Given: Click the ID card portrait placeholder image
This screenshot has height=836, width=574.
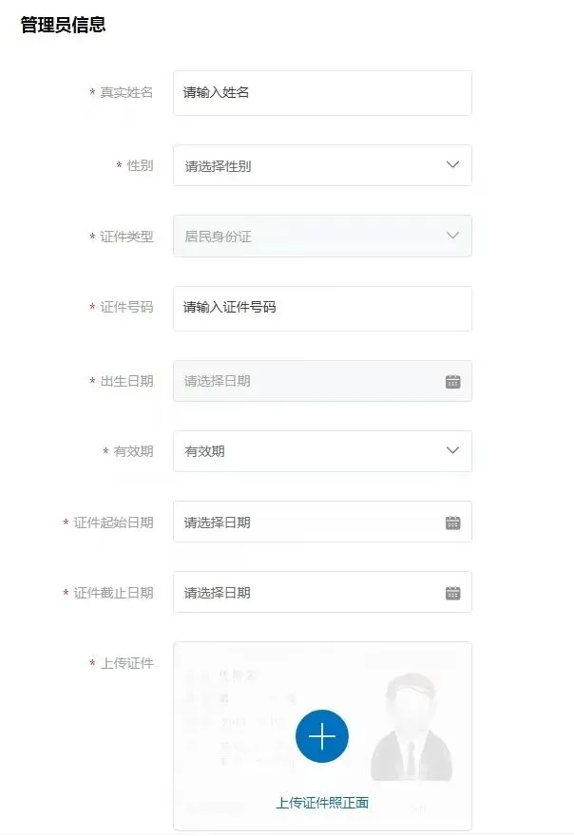Looking at the screenshot, I should click(x=411, y=728).
